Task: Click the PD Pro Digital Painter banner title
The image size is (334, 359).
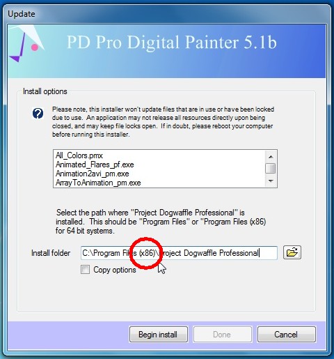Action: point(172,43)
